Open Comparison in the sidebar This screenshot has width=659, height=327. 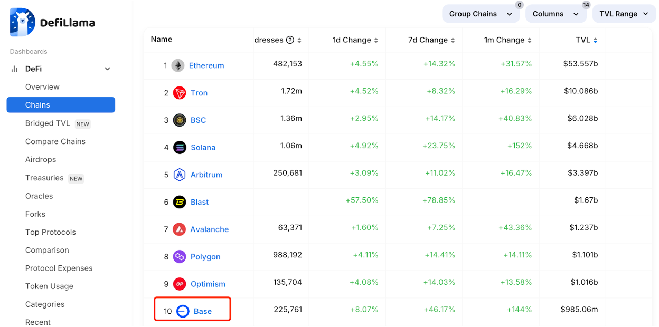pyautogui.click(x=47, y=250)
